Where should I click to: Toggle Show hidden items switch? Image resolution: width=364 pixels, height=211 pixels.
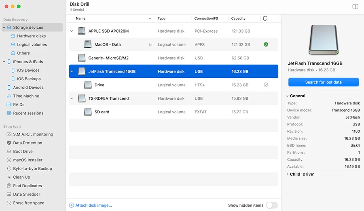[x=272, y=205]
